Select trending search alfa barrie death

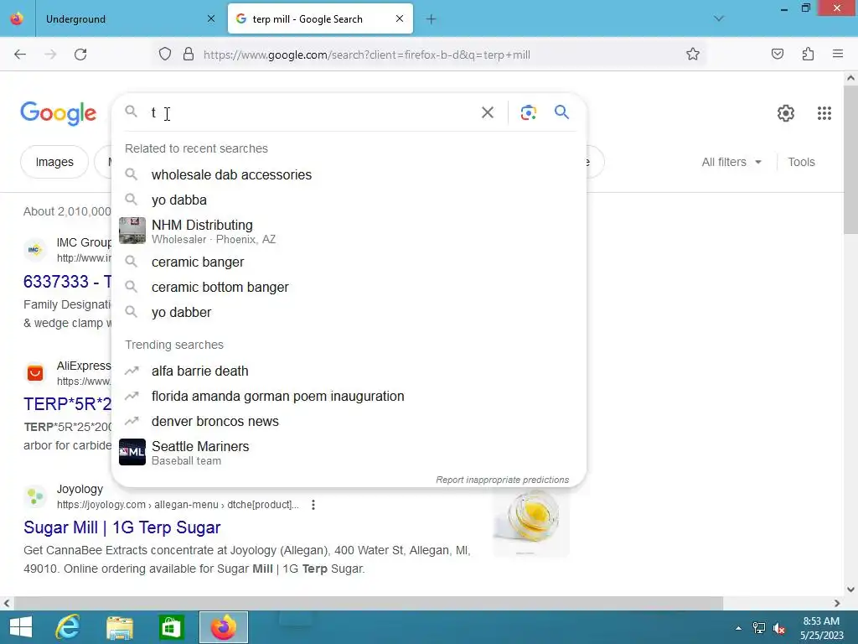tap(349, 371)
